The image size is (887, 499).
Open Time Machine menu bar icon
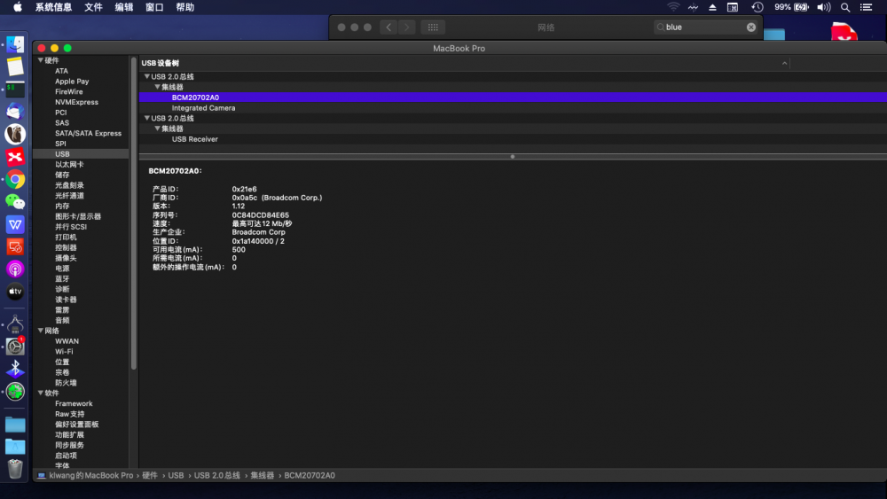[757, 7]
